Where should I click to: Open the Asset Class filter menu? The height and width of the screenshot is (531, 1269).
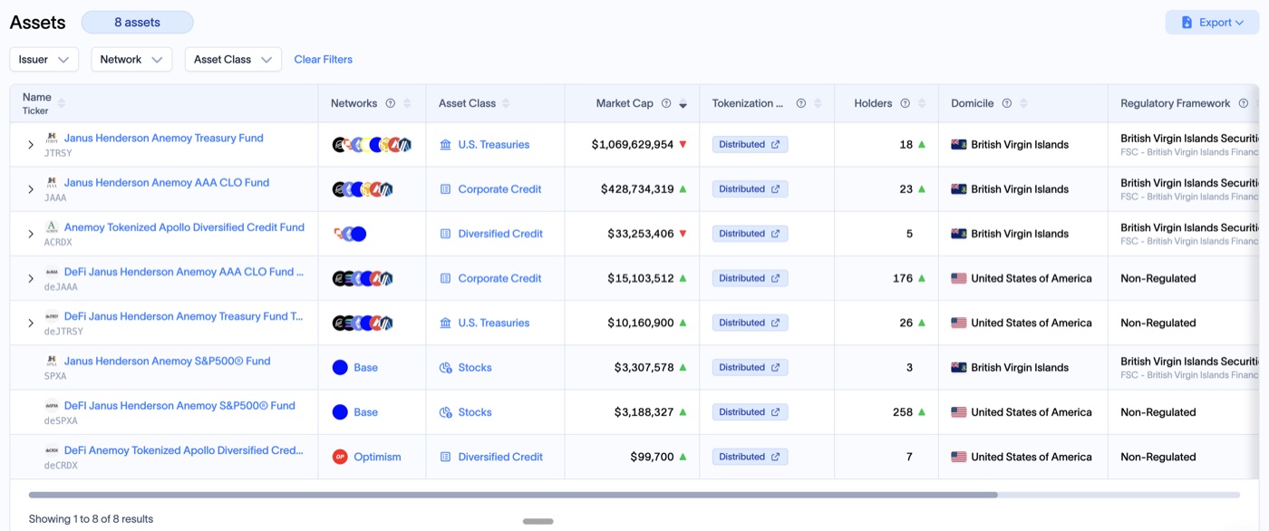tap(233, 59)
